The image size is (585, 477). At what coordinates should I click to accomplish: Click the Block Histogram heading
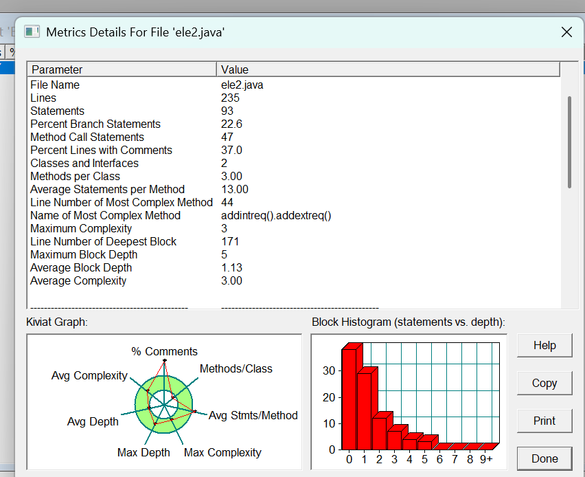pyautogui.click(x=408, y=322)
